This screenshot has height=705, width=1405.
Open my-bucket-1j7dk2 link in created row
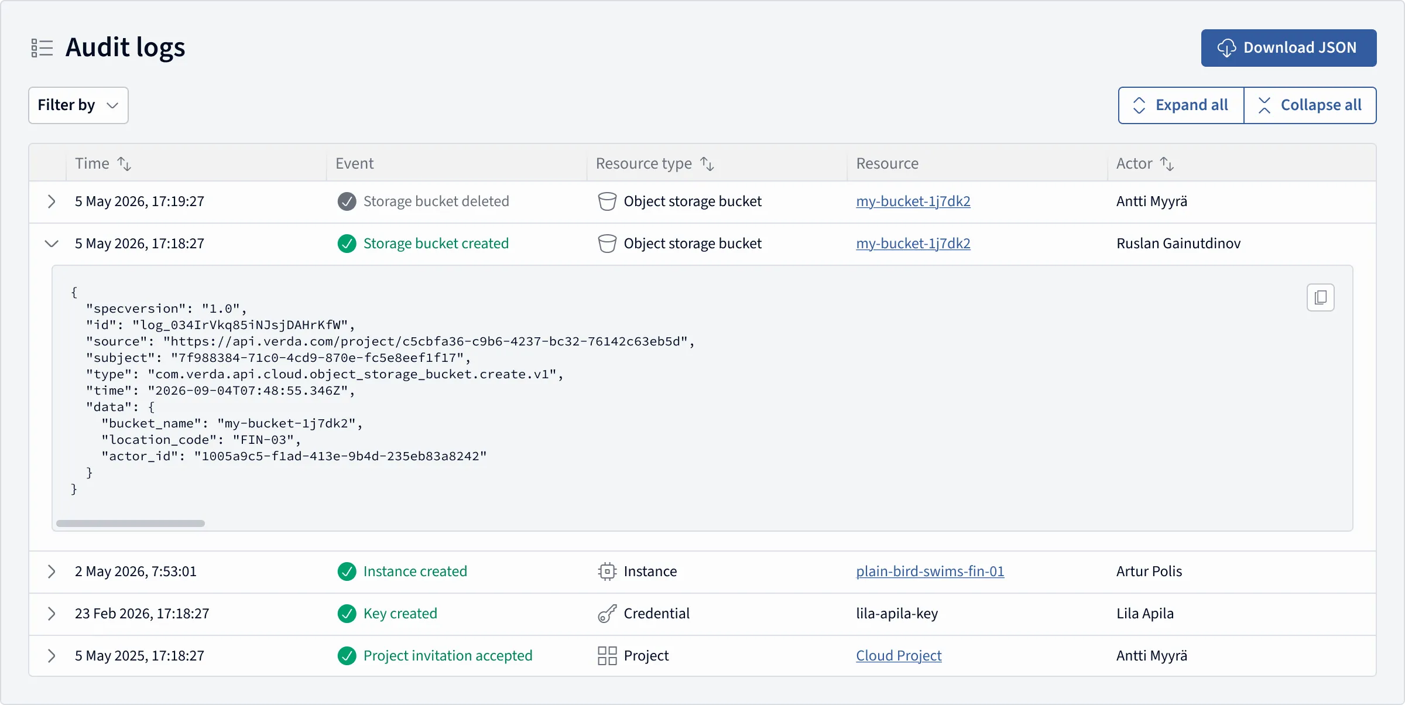point(913,244)
